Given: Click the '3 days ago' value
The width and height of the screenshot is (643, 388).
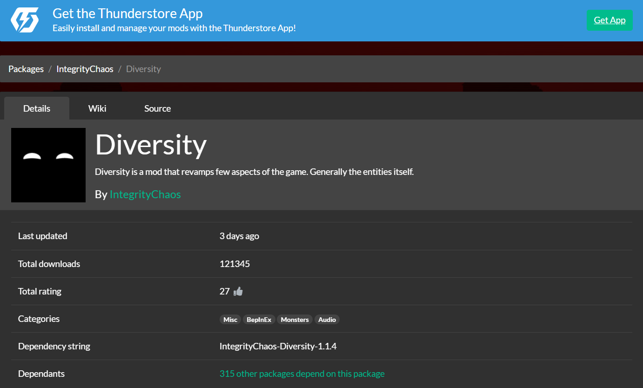Looking at the screenshot, I should 239,236.
